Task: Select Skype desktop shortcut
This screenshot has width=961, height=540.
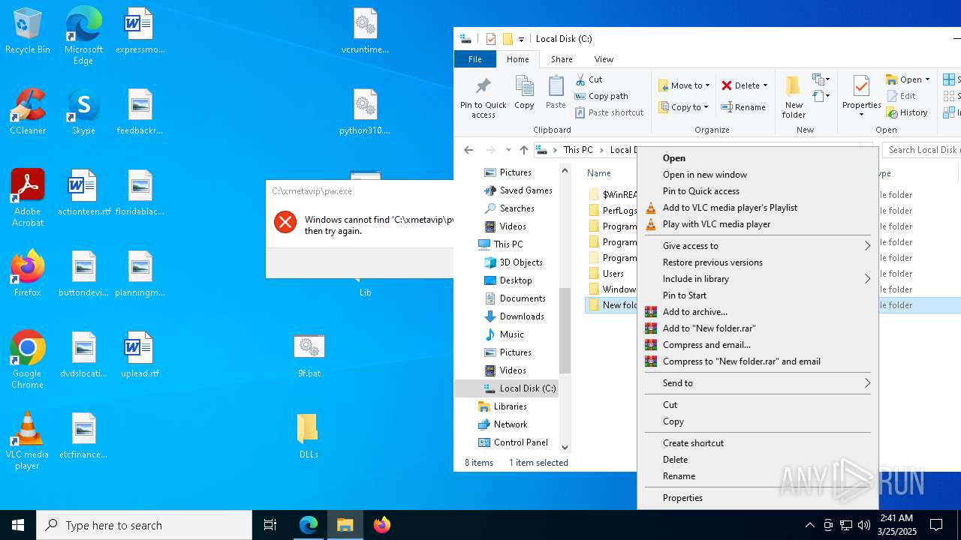Action: tap(83, 112)
